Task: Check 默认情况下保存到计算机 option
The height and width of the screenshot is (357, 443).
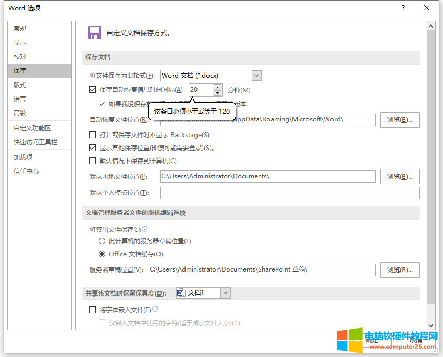Action: (x=93, y=161)
